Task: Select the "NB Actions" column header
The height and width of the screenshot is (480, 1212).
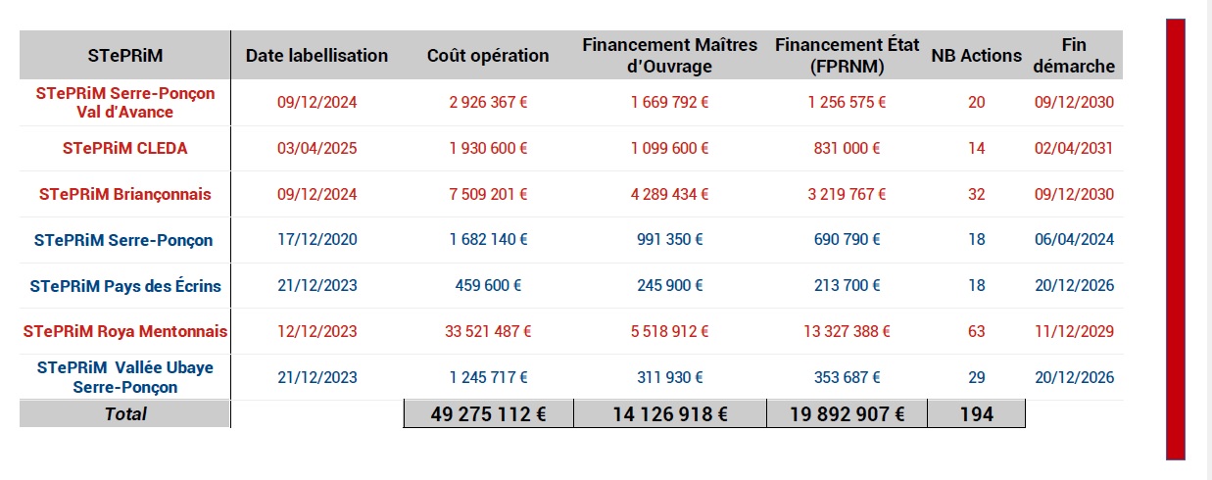Action: pyautogui.click(x=976, y=56)
